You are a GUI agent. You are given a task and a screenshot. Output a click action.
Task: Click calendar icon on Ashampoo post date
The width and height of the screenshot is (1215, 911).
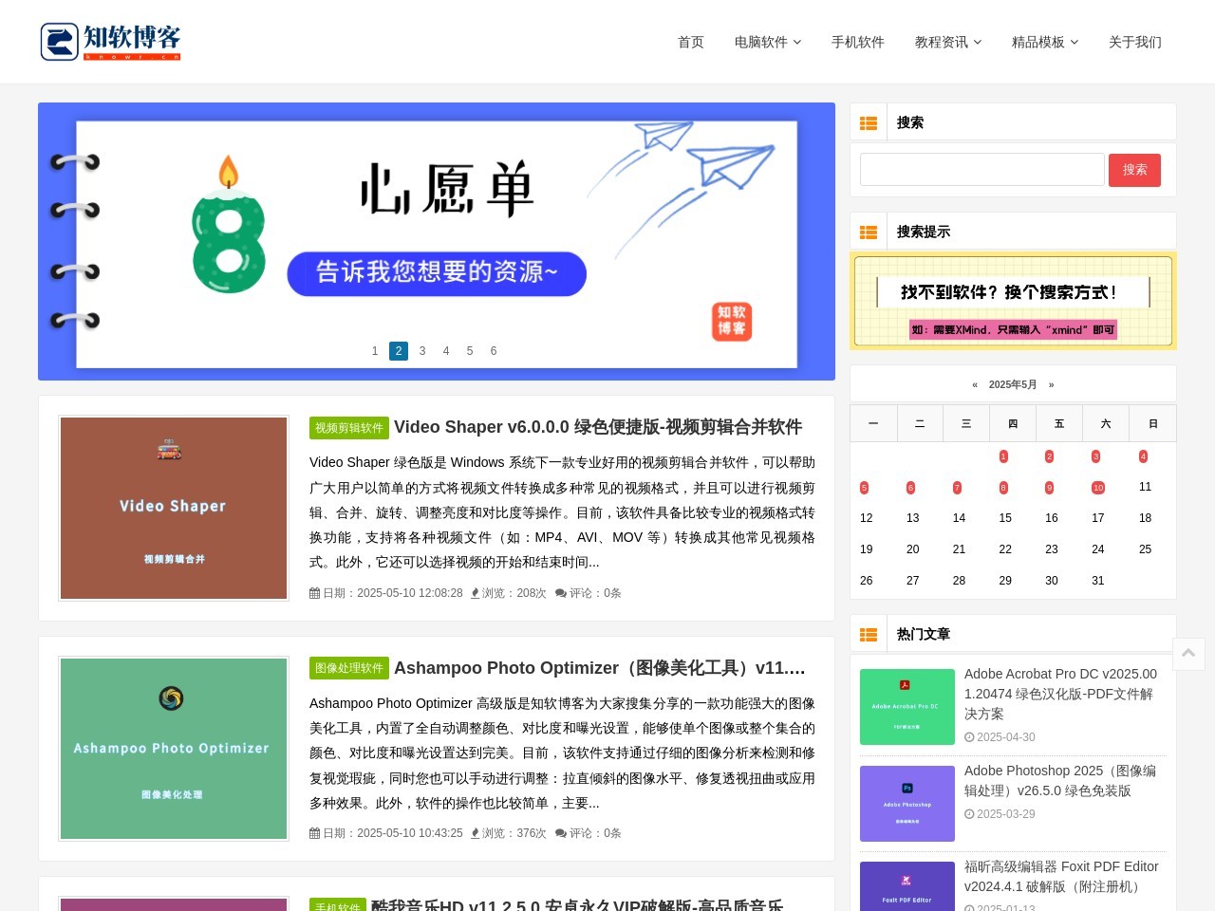[x=314, y=833]
